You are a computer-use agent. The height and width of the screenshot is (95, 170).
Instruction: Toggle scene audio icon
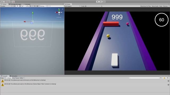point(20,6)
